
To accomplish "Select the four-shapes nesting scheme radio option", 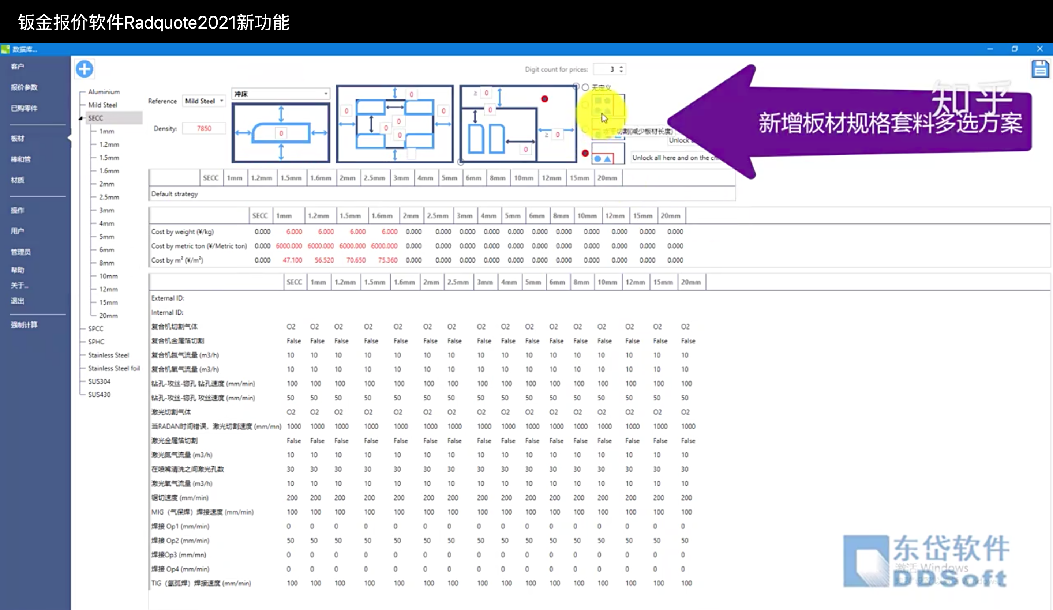I will tap(585, 104).
